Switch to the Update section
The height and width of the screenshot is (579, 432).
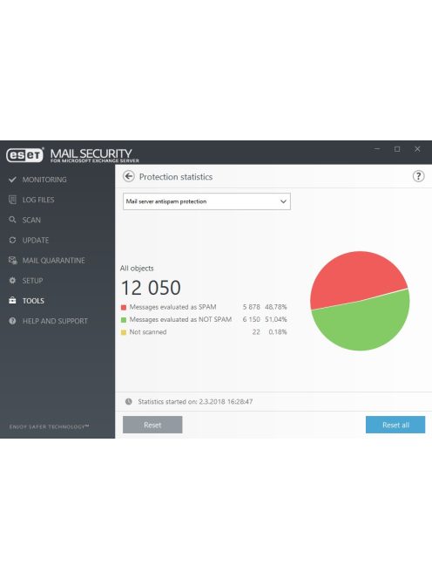(x=36, y=241)
